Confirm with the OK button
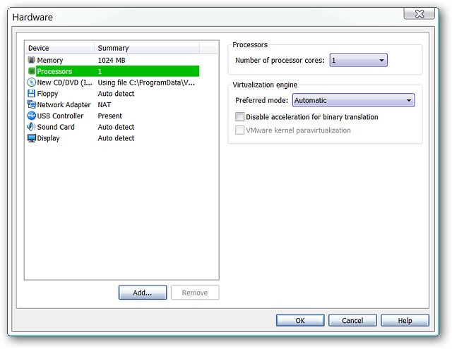 pyautogui.click(x=300, y=320)
